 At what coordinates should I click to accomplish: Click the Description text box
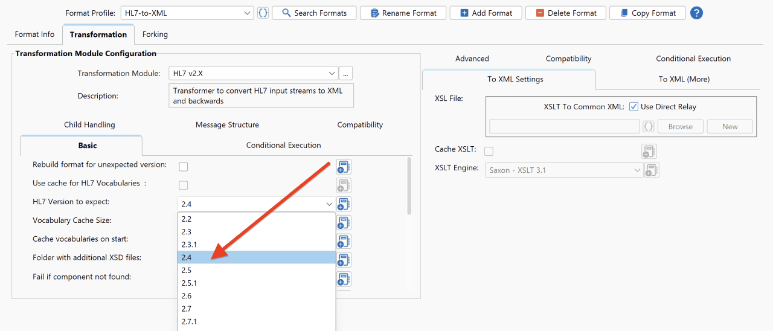[261, 96]
